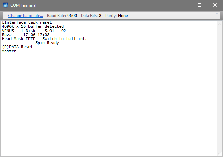Click the scrollbar up arrow
This screenshot has width=223, height=157.
pos(220,24)
